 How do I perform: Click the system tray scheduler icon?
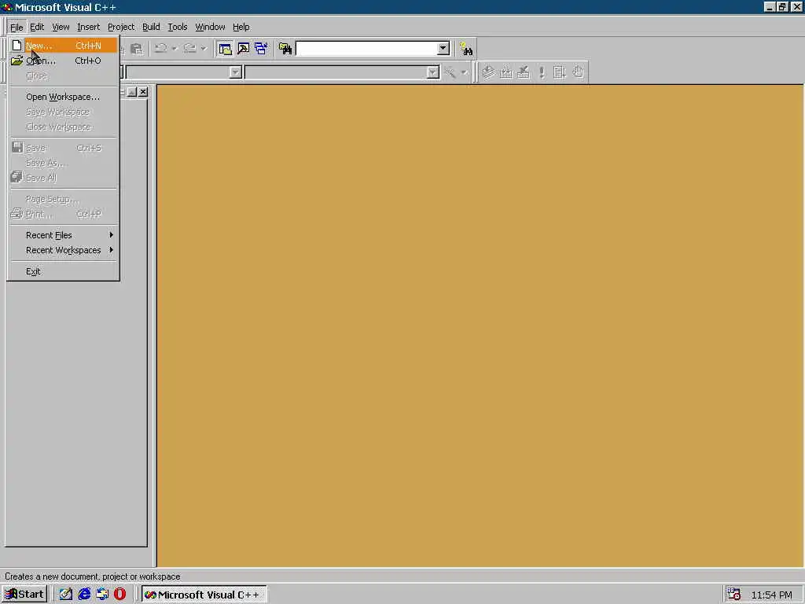point(734,595)
